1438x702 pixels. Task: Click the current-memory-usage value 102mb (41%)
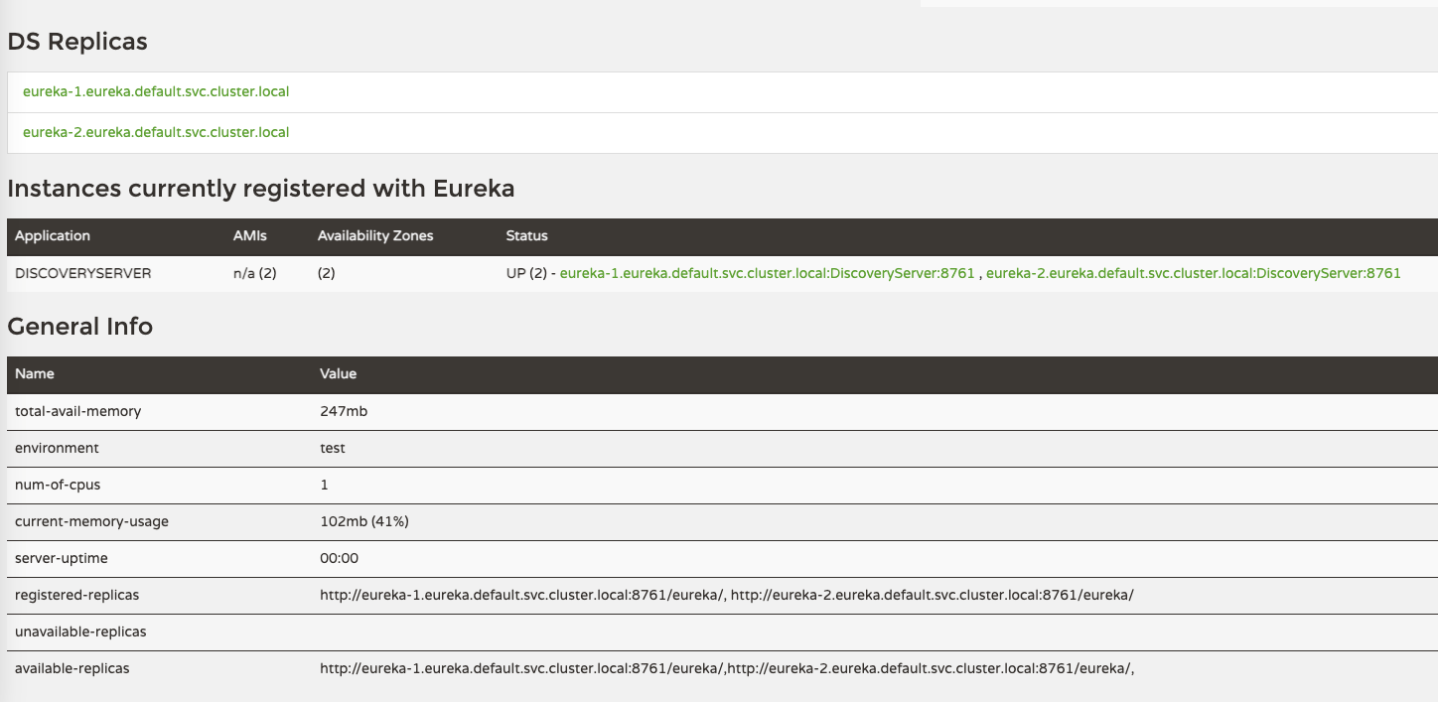point(363,521)
